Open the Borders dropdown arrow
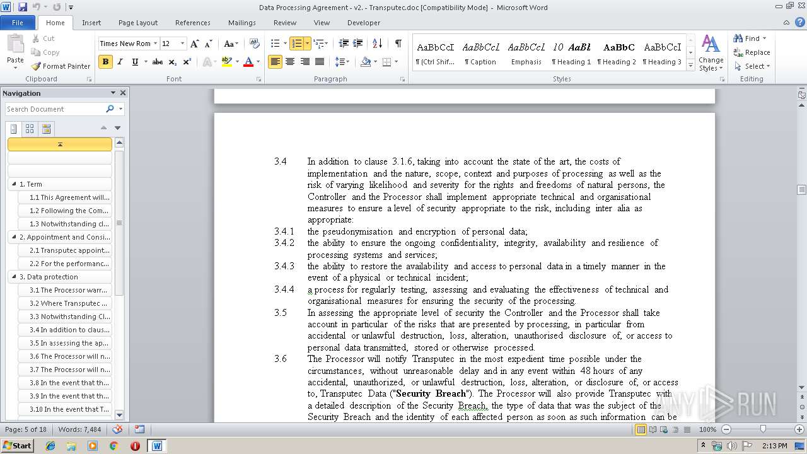The height and width of the screenshot is (454, 807). click(x=395, y=62)
